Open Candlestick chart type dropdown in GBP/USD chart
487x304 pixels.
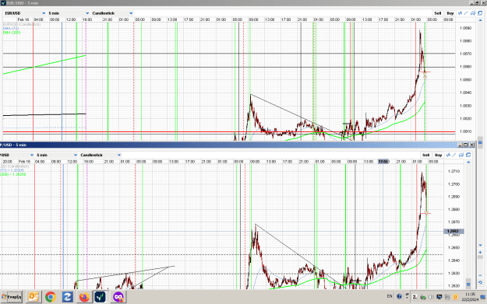(101, 155)
